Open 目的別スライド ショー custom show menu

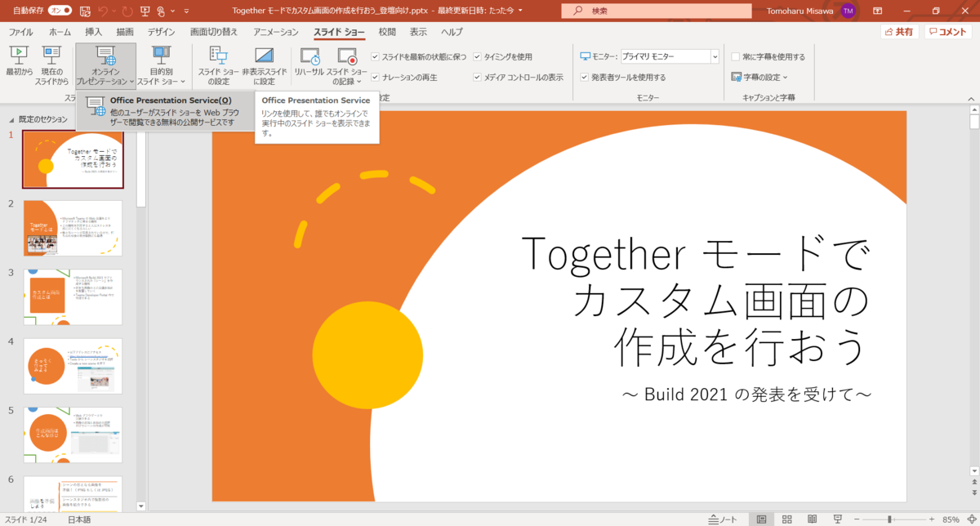click(x=161, y=67)
